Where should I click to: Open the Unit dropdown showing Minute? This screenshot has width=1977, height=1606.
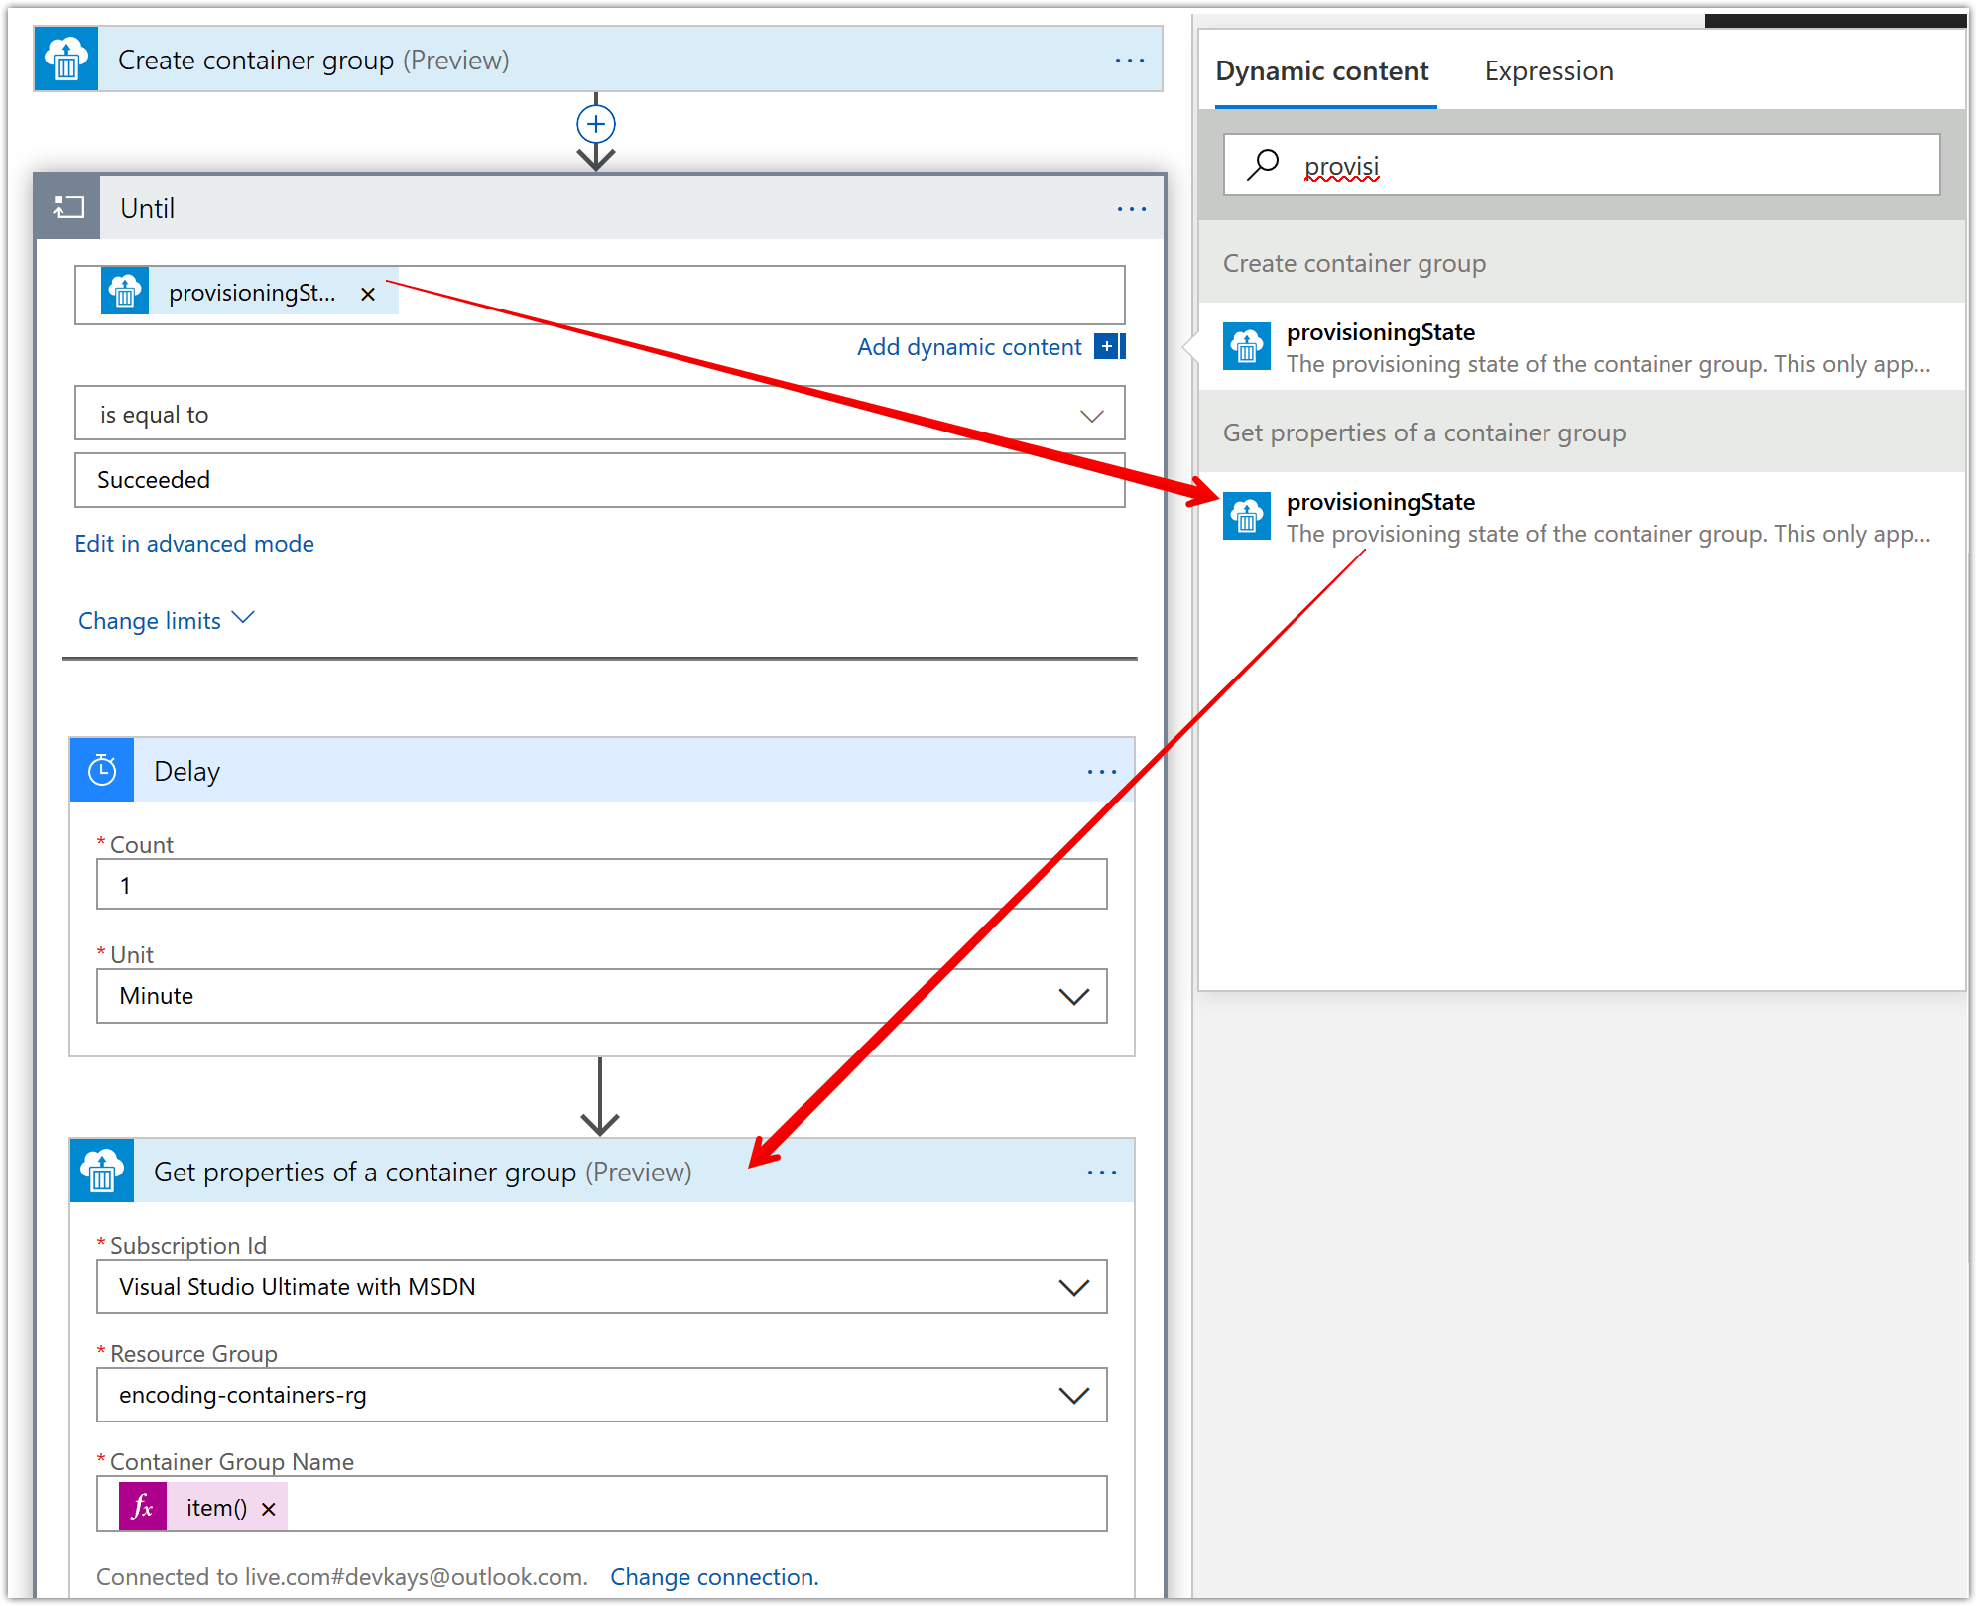(x=1074, y=996)
